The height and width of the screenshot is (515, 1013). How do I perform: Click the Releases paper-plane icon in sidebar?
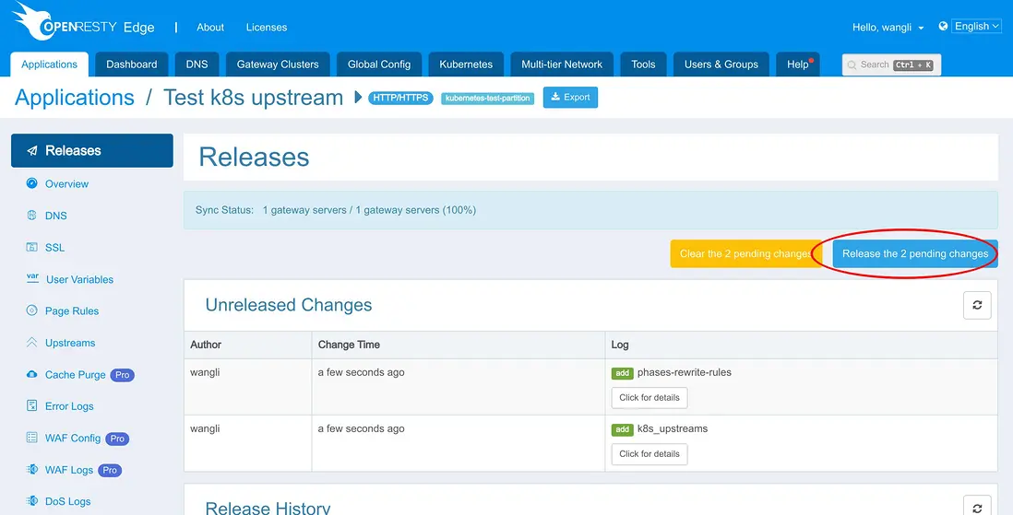click(31, 151)
